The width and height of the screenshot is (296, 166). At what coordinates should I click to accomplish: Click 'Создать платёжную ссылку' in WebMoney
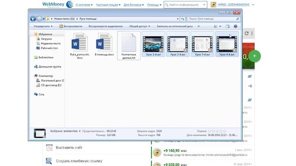[x=79, y=161]
